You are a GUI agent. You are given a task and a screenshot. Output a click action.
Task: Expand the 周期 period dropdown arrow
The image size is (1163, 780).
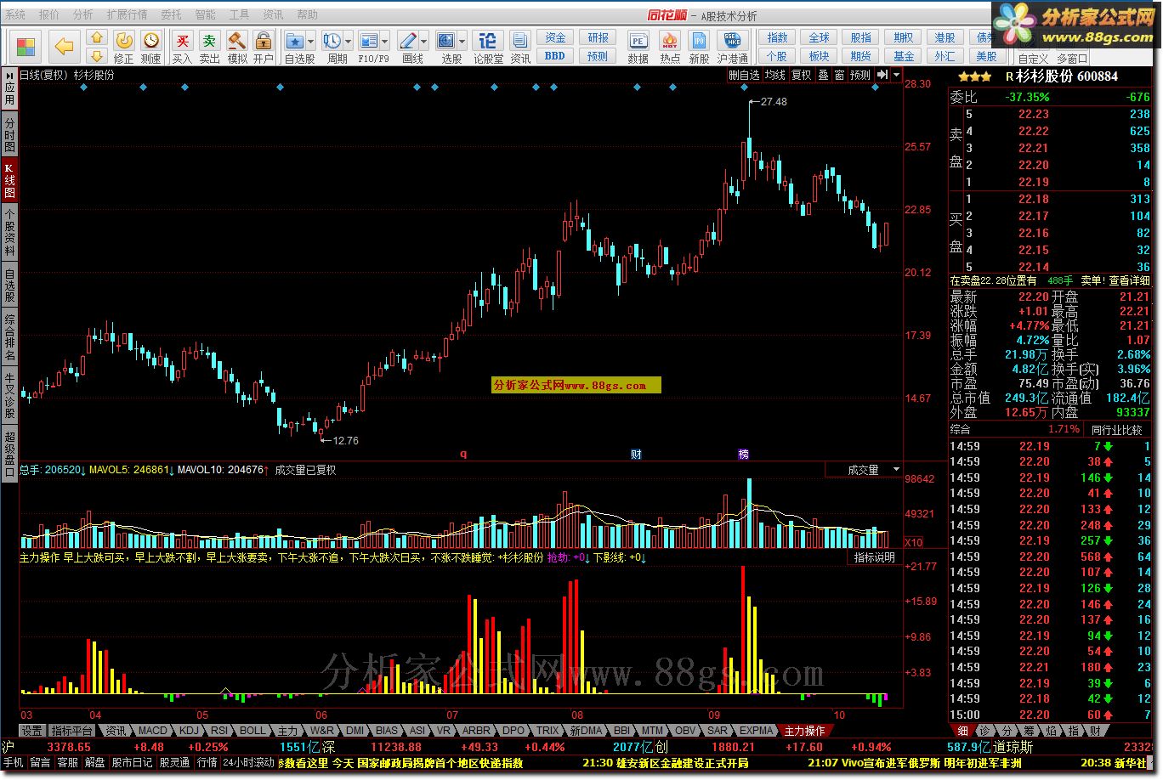[x=349, y=41]
